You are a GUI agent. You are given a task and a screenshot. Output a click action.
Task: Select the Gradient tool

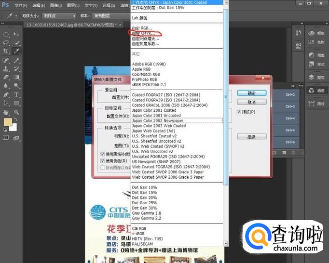coord(16,77)
